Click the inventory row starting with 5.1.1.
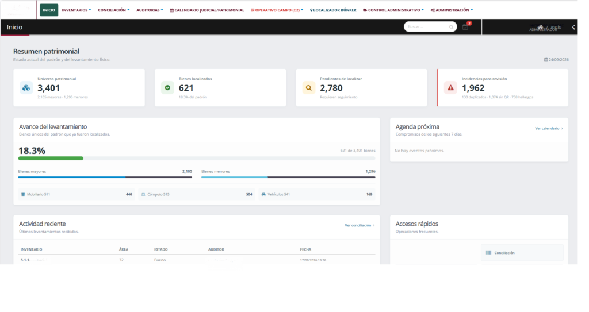Viewport: 589px width, 312px height. [x=197, y=260]
